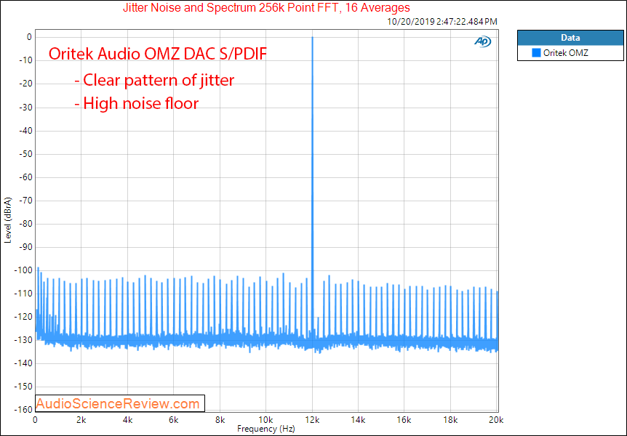
Task: Click the -90 tick label on level axis
Action: click(x=25, y=247)
